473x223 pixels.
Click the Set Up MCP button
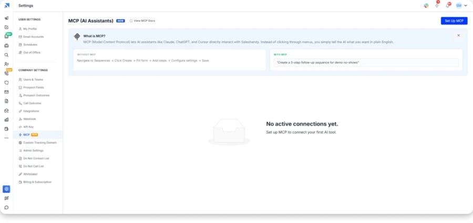pos(454,21)
